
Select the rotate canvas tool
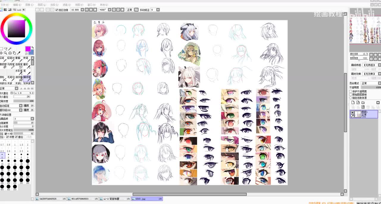click(x=10, y=53)
